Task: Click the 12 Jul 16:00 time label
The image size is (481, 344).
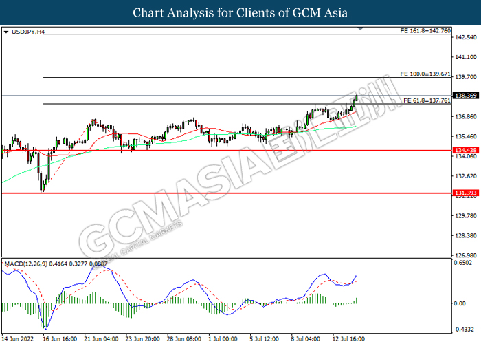Action: [348, 339]
